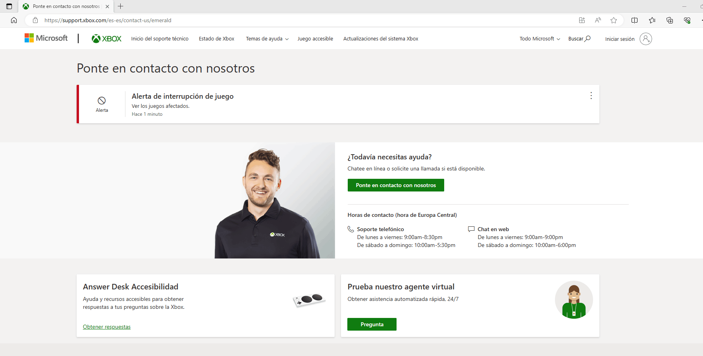
Task: Toggle split screen view icon
Action: pos(634,20)
